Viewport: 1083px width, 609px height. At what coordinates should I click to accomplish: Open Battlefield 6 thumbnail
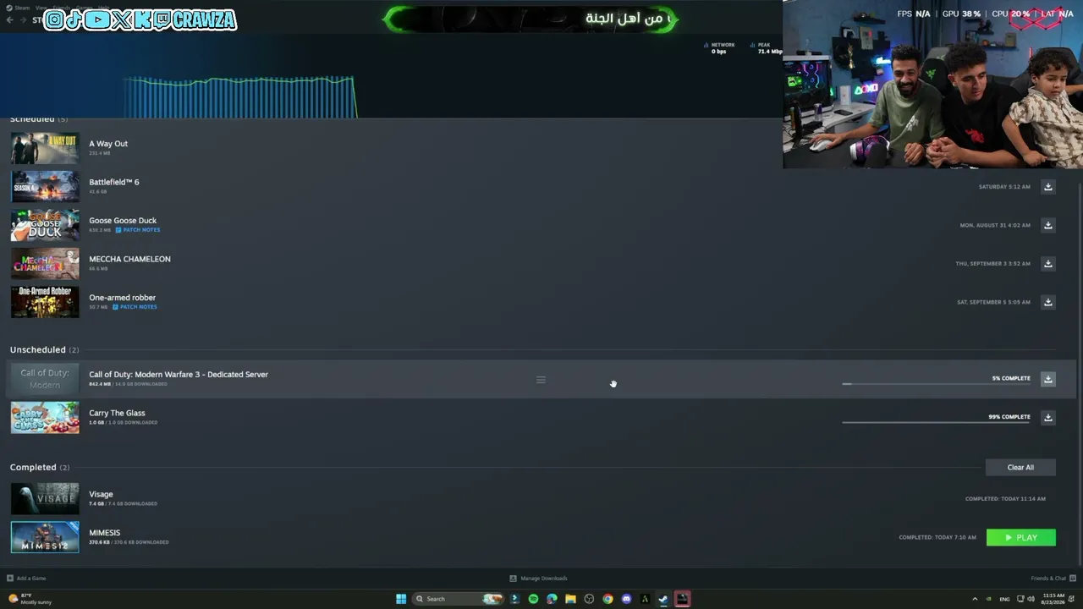click(45, 187)
